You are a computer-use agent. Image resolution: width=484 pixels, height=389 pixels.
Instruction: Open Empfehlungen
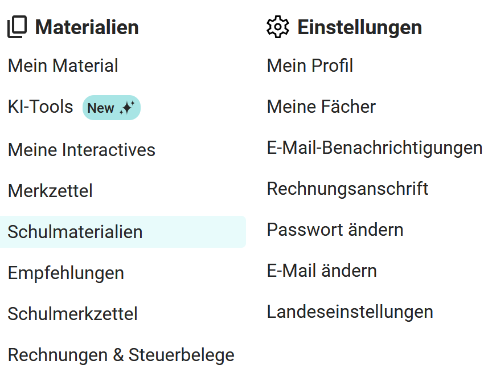click(x=65, y=273)
